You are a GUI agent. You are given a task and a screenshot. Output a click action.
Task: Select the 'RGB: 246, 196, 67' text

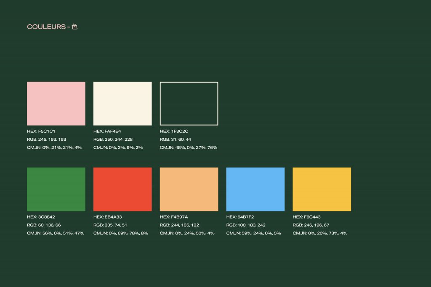311,225
